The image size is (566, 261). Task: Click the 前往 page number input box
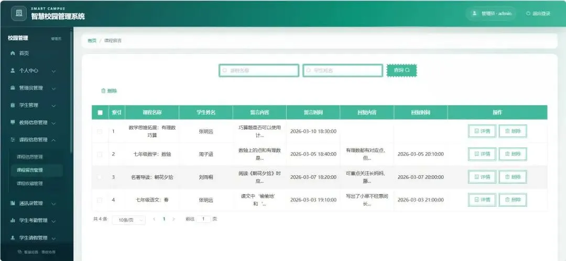203,219
